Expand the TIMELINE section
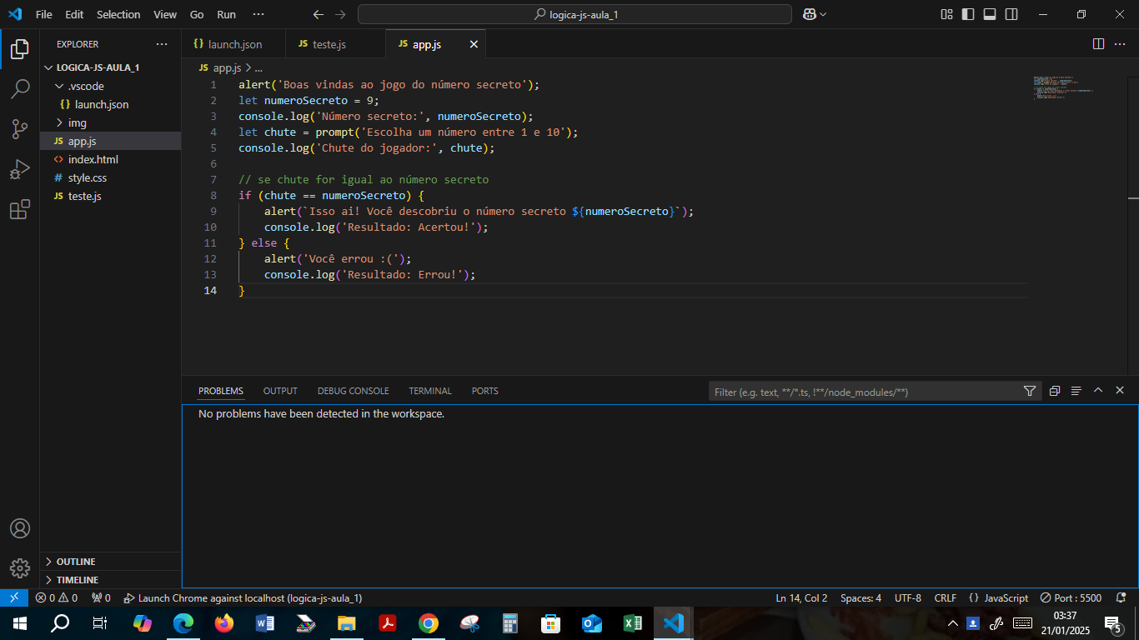Image resolution: width=1139 pixels, height=640 pixels. [110, 580]
